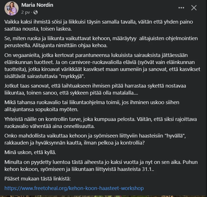Open Maria Nordin's profile picture
Viewport: 207px width, 197px height.
pyautogui.click(x=11, y=8)
